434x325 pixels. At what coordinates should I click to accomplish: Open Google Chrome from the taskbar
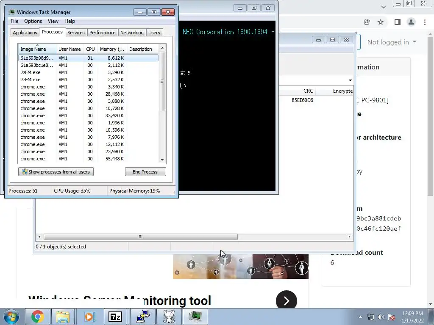(x=37, y=317)
